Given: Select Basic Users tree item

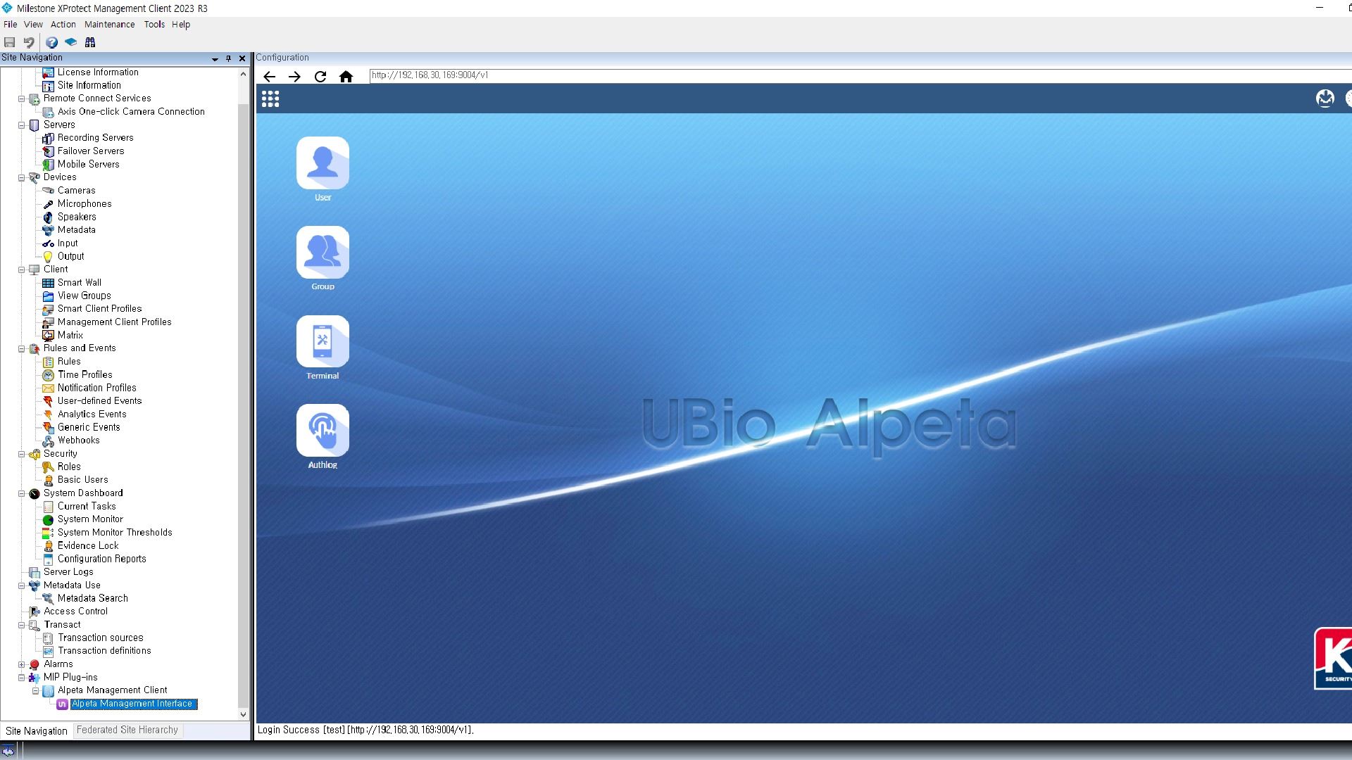Looking at the screenshot, I should coord(82,480).
